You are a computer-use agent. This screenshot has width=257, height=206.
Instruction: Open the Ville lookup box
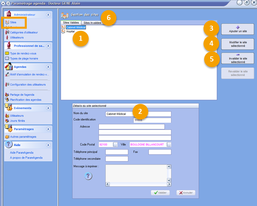(169, 145)
